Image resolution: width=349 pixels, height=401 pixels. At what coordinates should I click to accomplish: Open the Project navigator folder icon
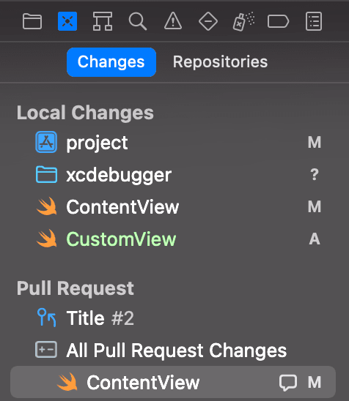click(x=32, y=21)
